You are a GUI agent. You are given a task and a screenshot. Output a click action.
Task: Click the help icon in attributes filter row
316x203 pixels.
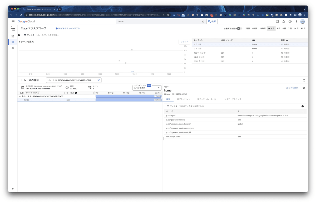[303, 106]
